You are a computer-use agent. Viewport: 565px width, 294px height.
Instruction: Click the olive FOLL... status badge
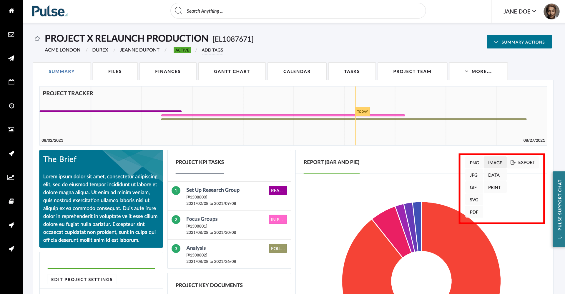pyautogui.click(x=278, y=248)
